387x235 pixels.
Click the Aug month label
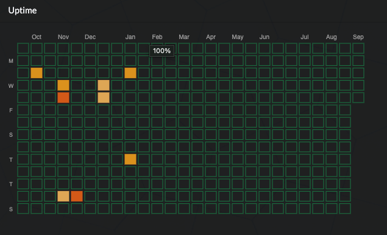coord(332,37)
